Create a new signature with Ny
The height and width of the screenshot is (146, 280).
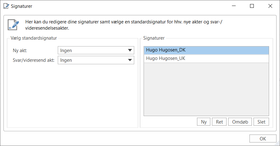coord(204,122)
